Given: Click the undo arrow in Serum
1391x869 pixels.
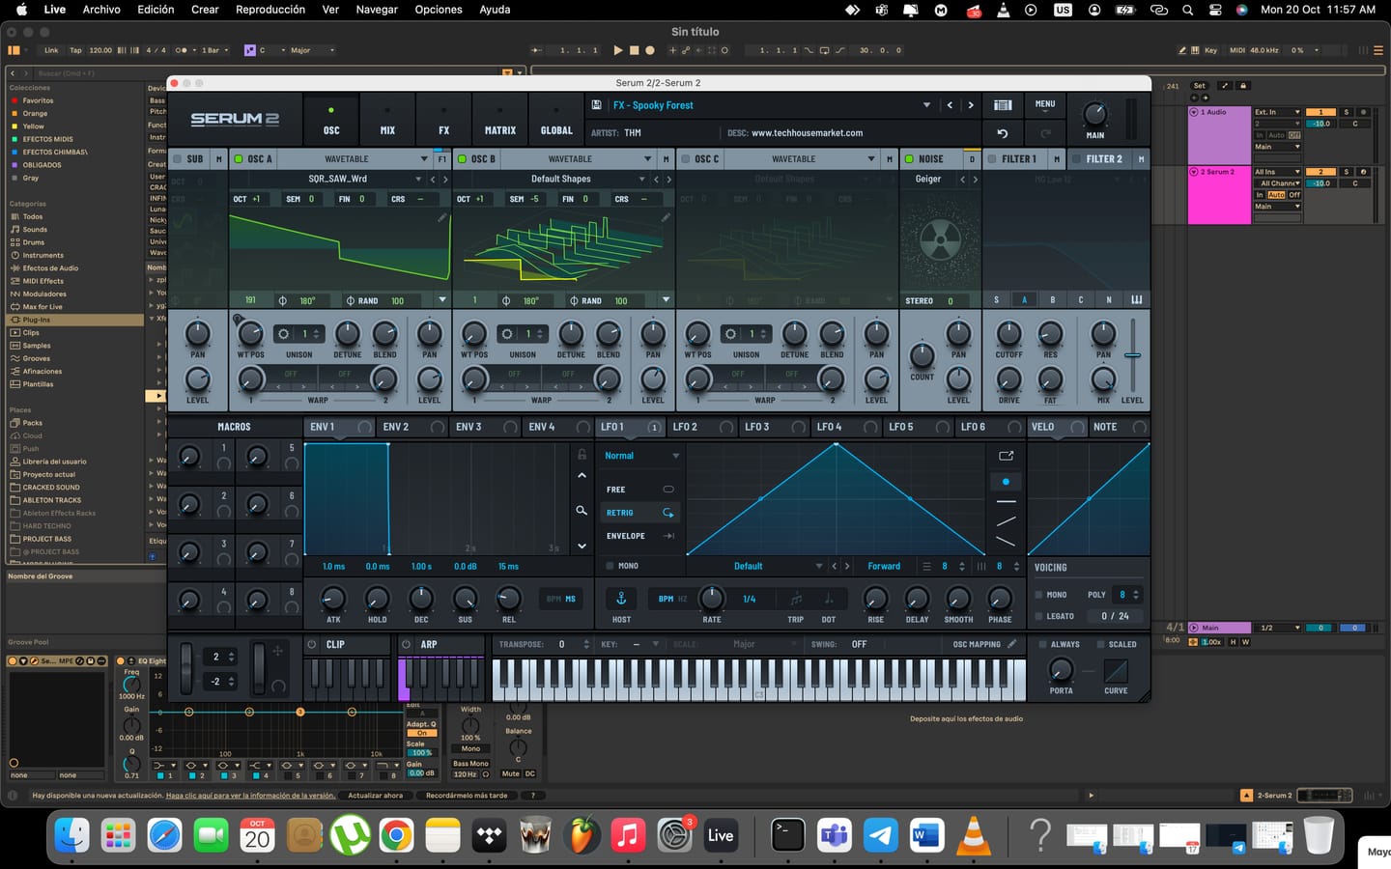Looking at the screenshot, I should 1003,133.
